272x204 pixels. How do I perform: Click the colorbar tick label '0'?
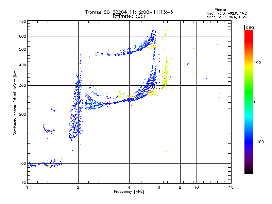pos(255,102)
